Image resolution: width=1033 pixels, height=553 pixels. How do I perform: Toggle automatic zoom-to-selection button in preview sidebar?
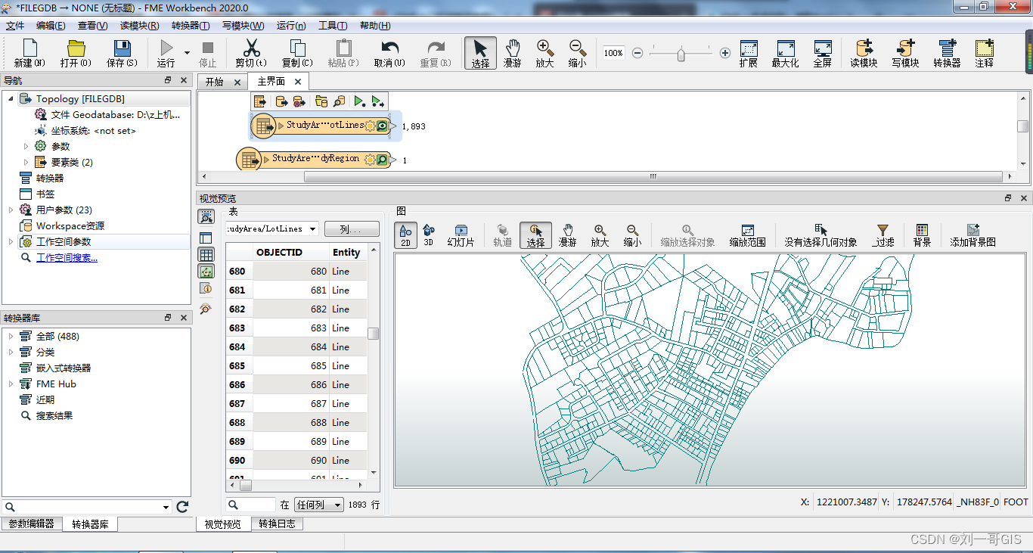click(206, 216)
